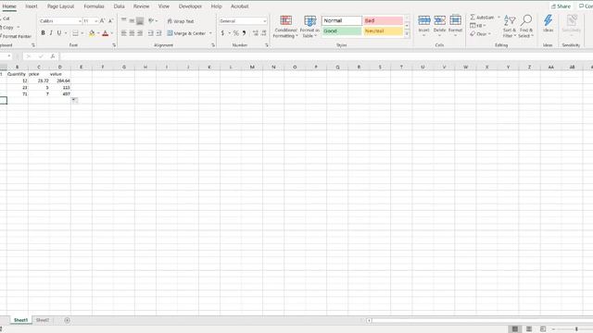Align text left
This screenshot has height=333, width=593.
pyautogui.click(x=123, y=33)
